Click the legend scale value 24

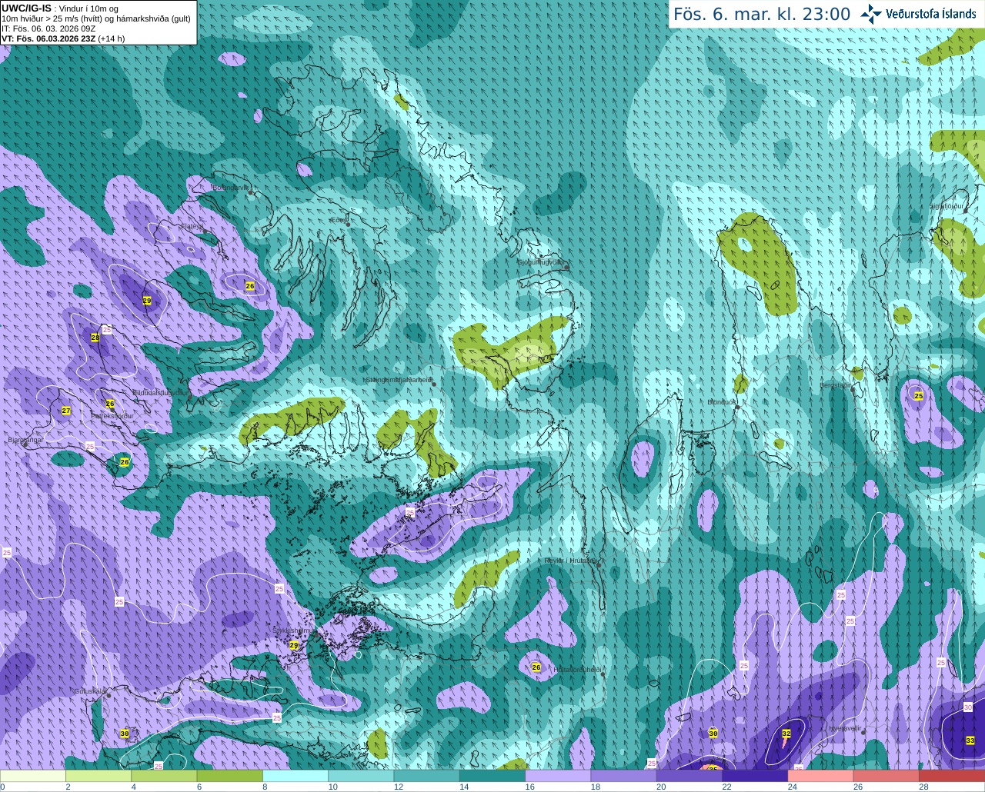[x=792, y=787]
